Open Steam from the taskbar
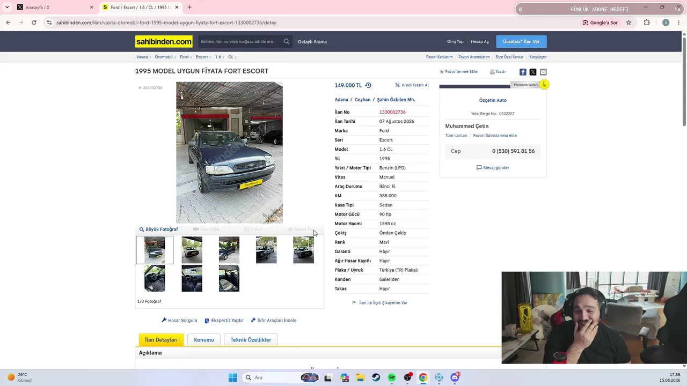Viewport: 687px width, 386px height. coord(376,377)
